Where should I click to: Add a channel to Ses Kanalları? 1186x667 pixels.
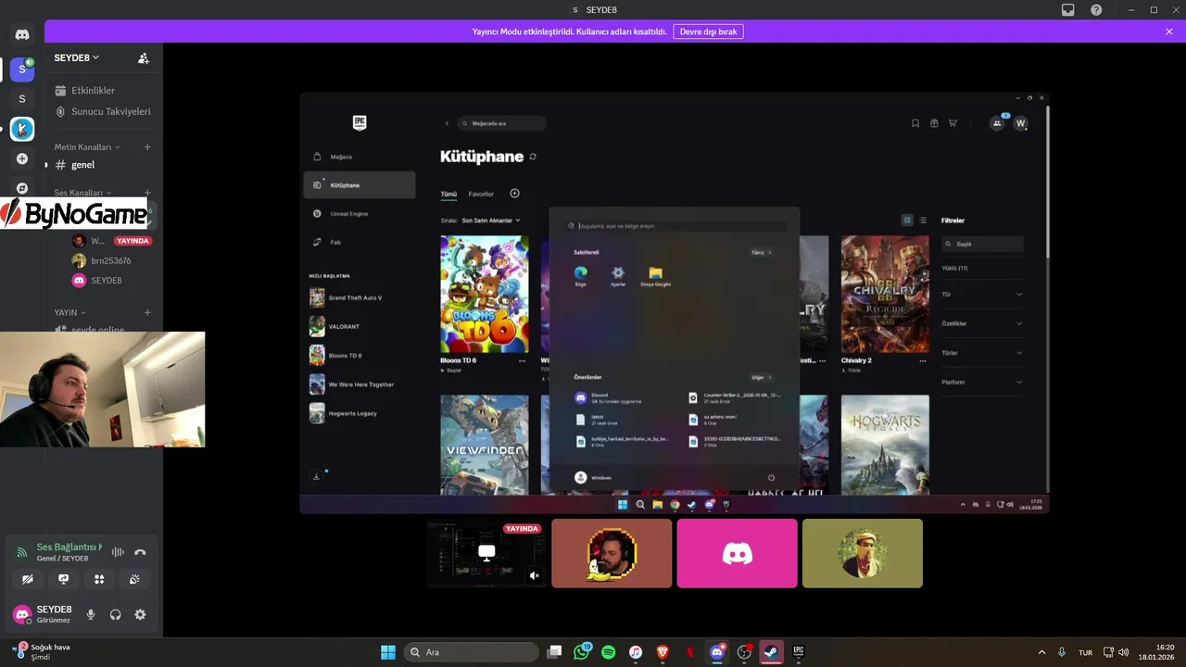pyautogui.click(x=147, y=193)
